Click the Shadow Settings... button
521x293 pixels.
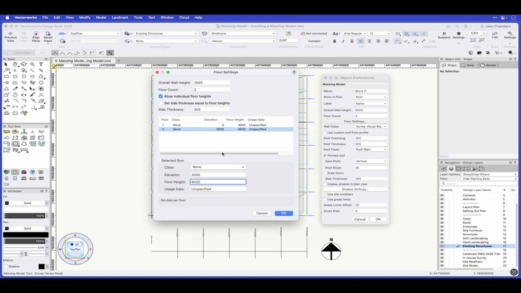355,189
